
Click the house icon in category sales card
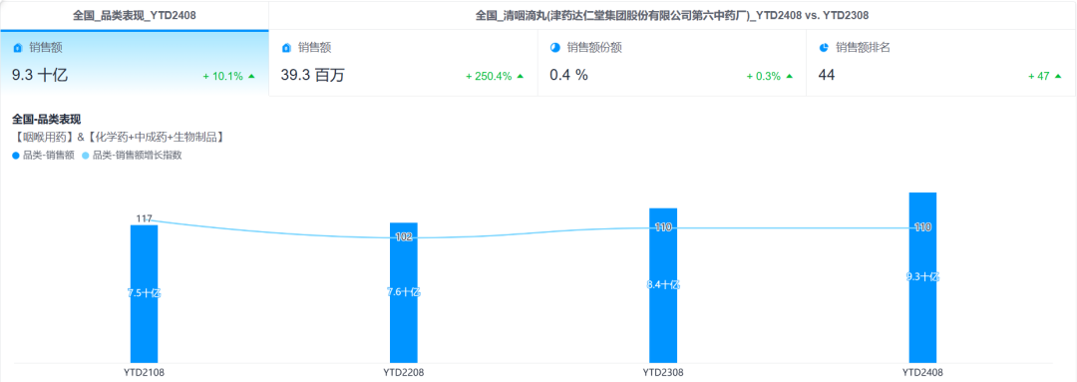pyautogui.click(x=18, y=48)
